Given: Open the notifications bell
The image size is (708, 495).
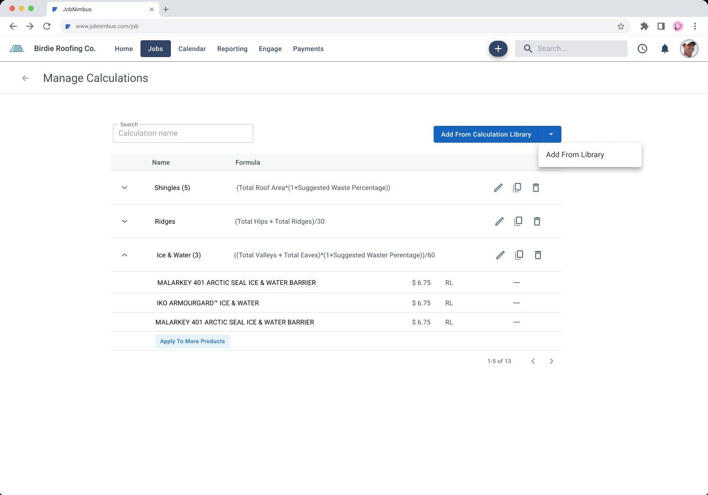Looking at the screenshot, I should [x=665, y=49].
